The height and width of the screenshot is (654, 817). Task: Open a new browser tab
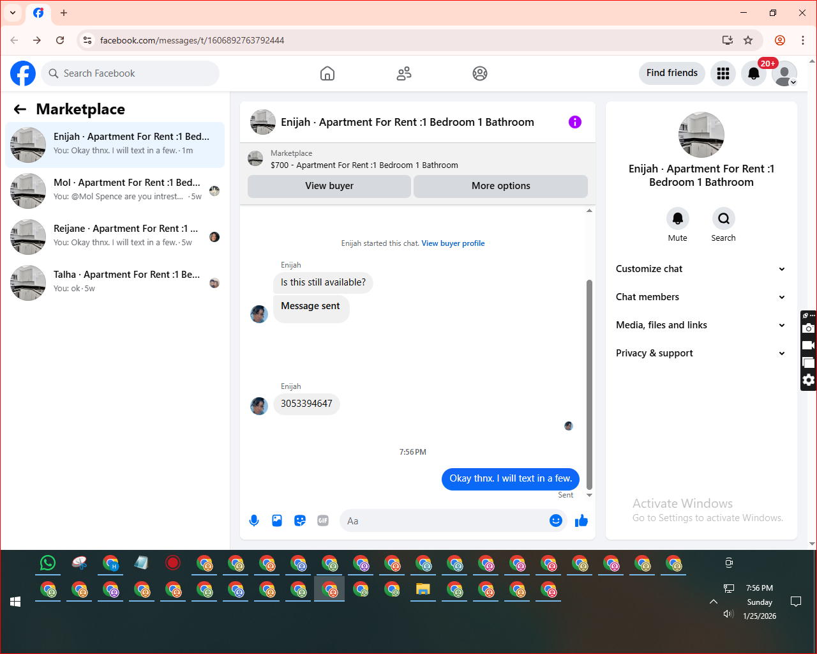tap(64, 13)
